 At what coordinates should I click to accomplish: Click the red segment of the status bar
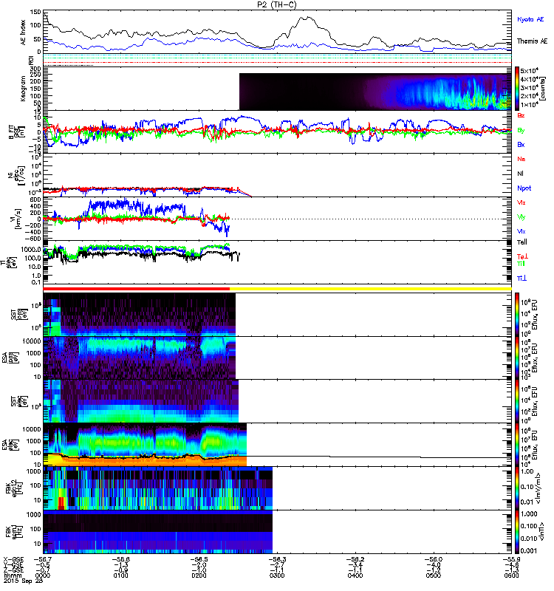pyautogui.click(x=137, y=289)
